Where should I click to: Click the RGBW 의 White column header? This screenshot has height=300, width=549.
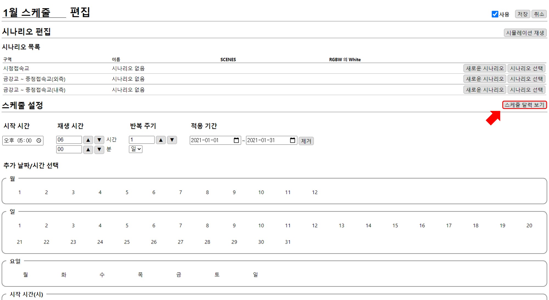tap(345, 60)
